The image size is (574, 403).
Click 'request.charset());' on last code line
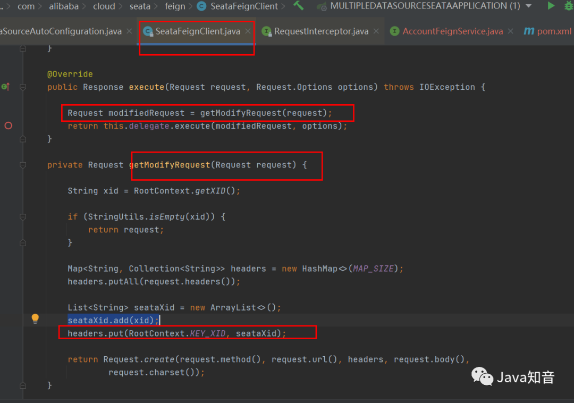(x=156, y=373)
